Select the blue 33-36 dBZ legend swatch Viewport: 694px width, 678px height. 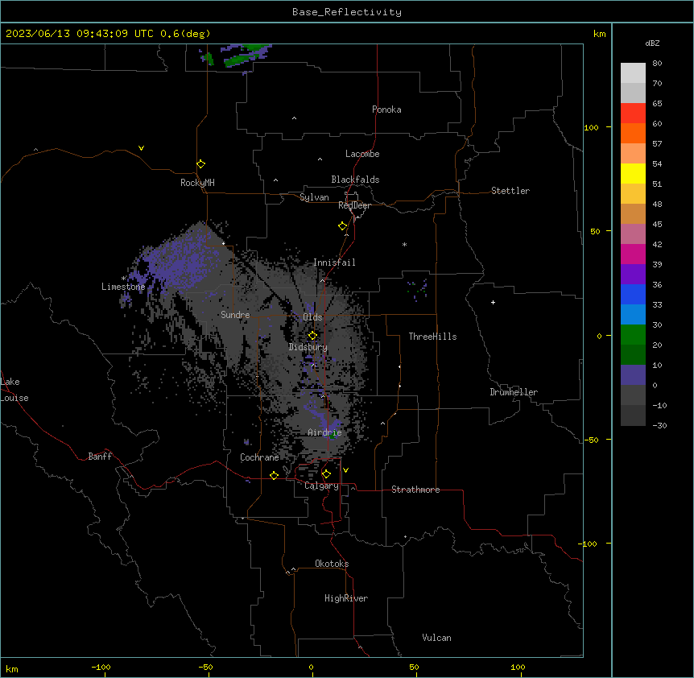click(x=633, y=294)
